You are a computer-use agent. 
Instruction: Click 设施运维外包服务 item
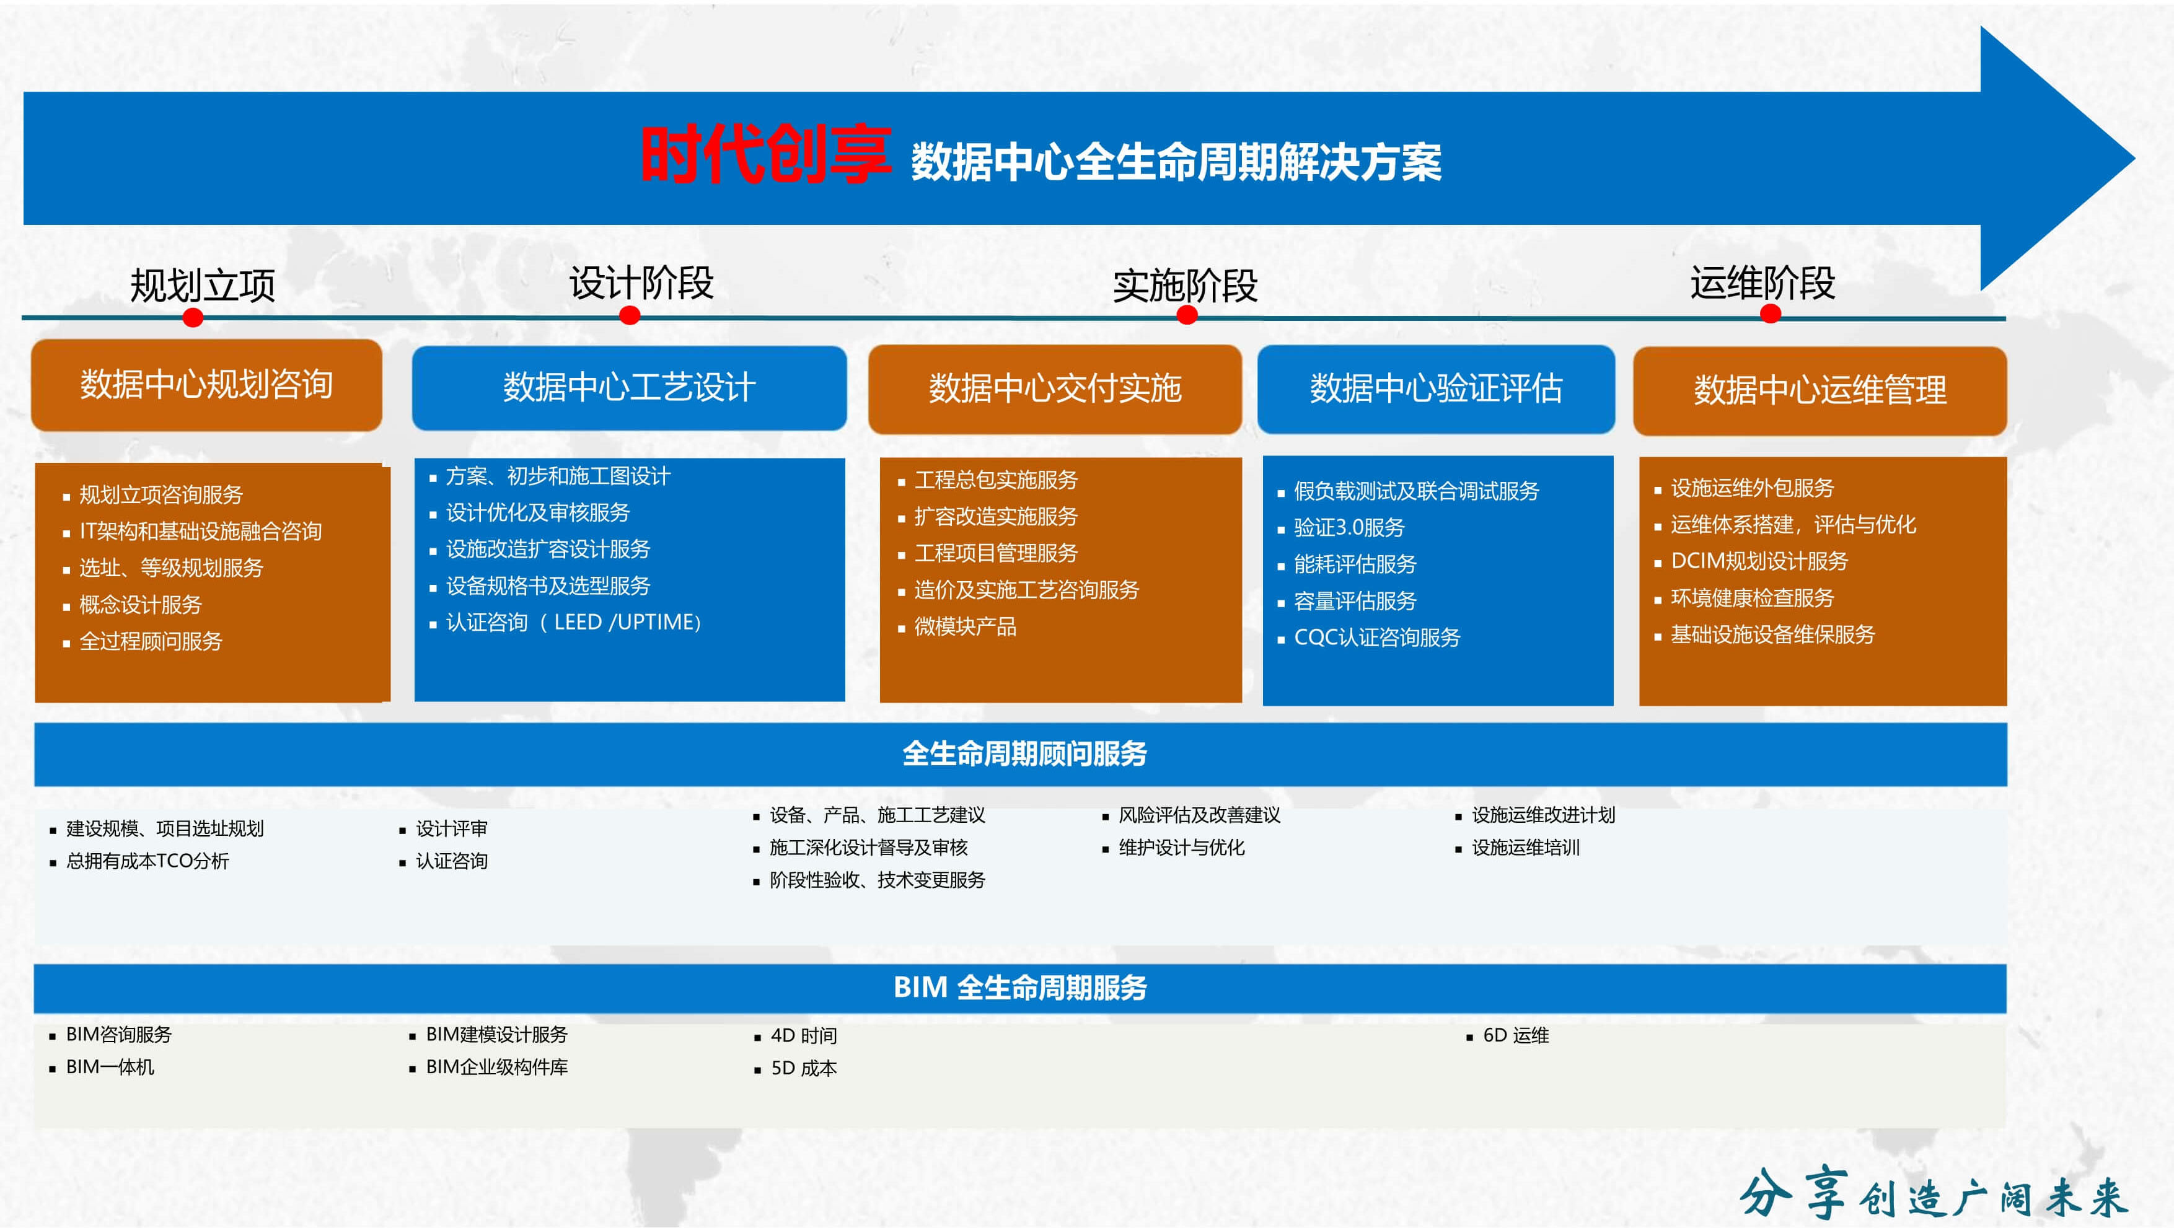click(1752, 488)
